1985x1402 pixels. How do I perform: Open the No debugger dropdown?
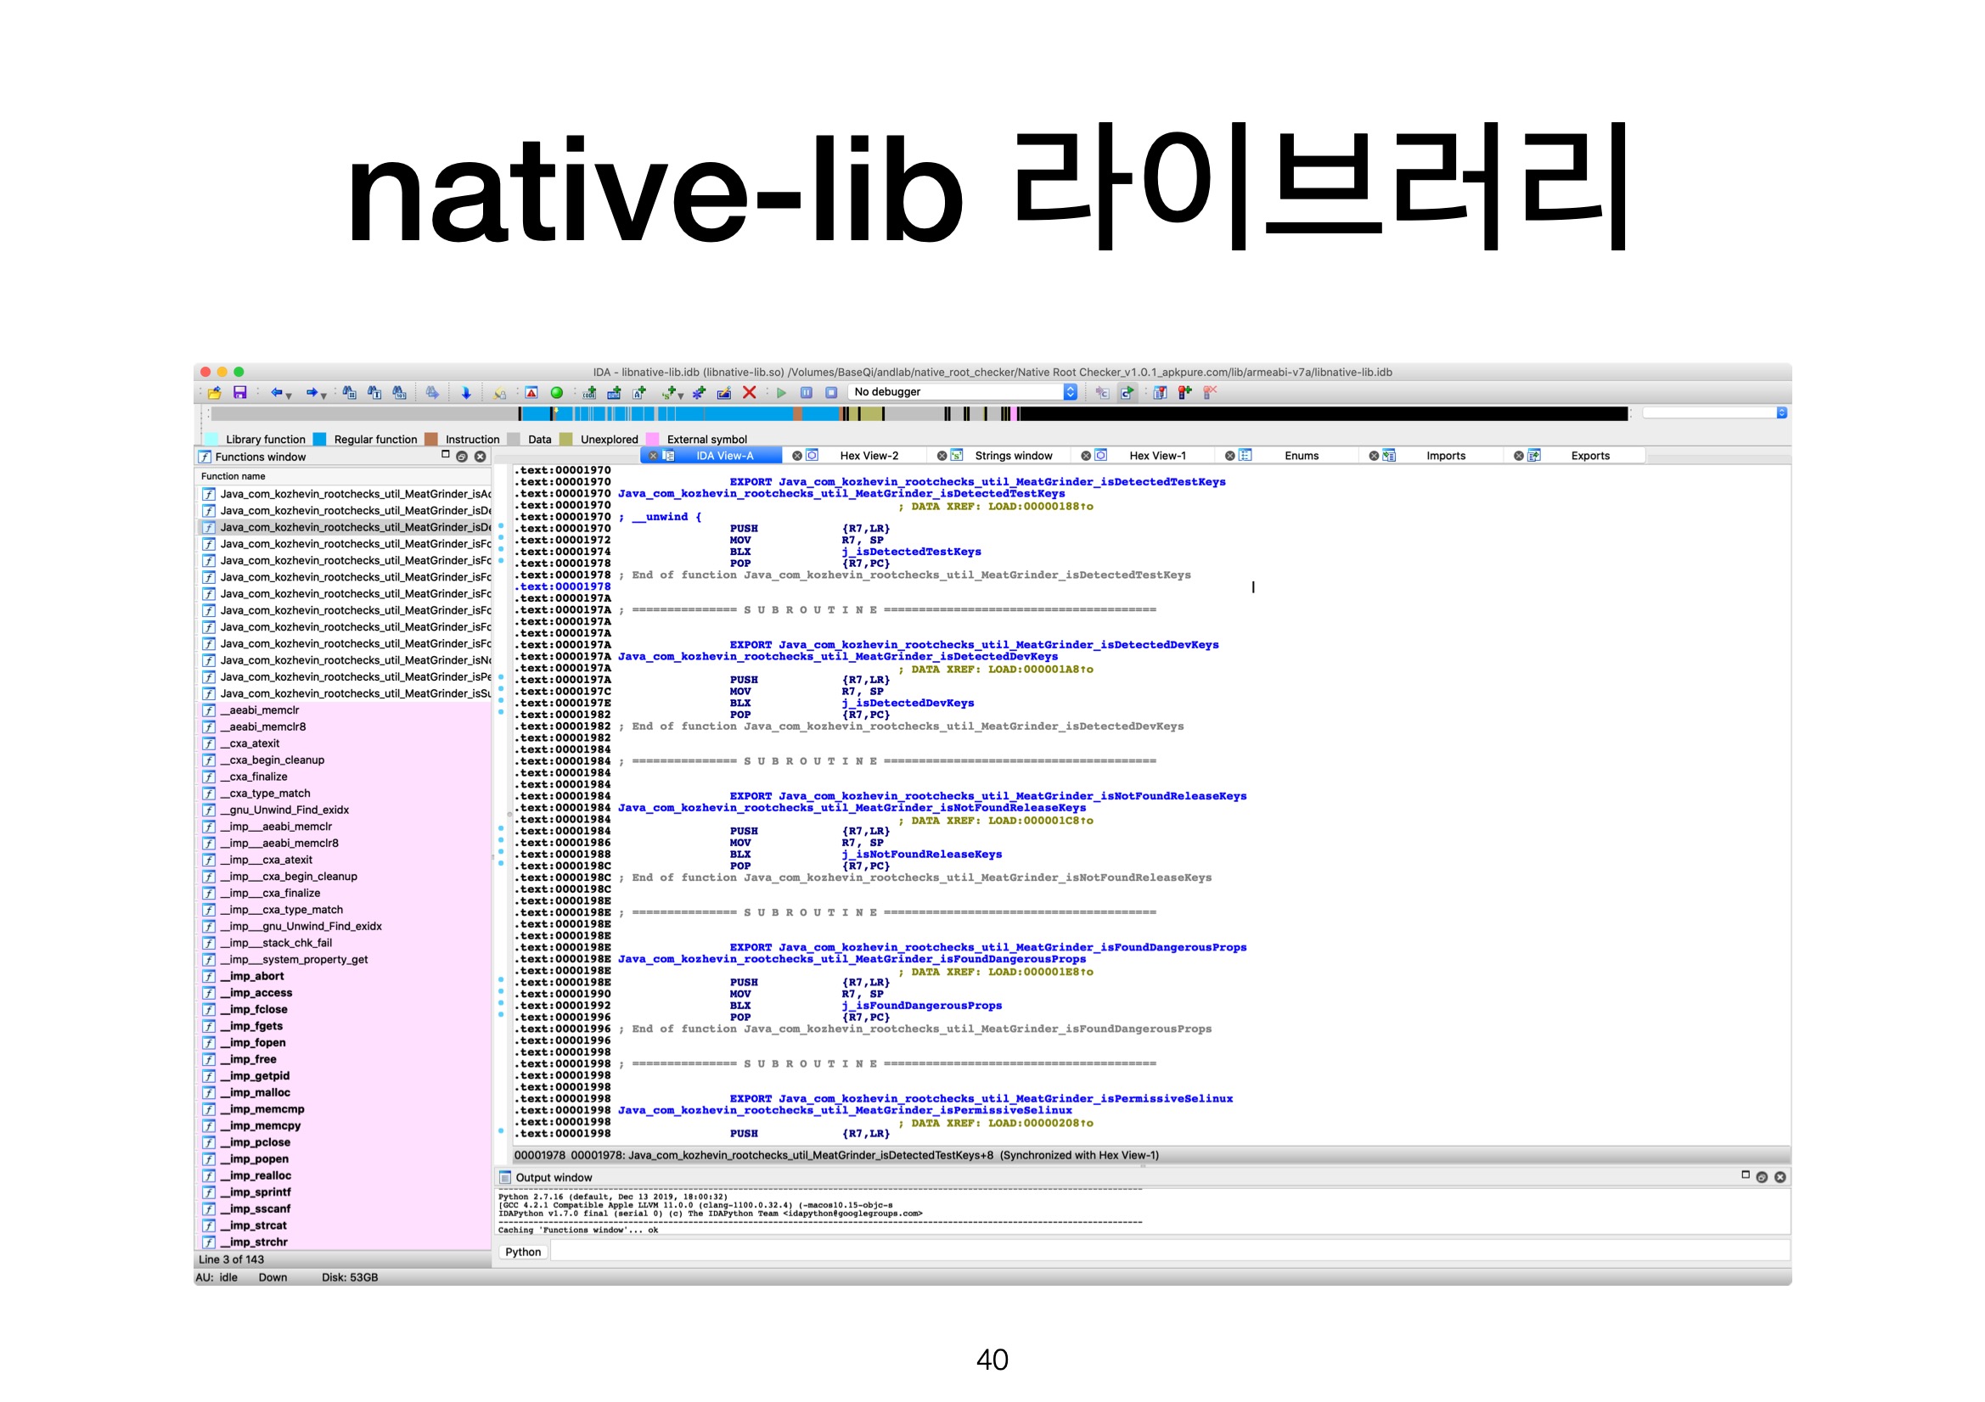[x=1070, y=392]
